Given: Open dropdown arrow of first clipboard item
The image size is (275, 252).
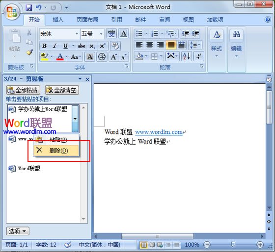Looking at the screenshot, I should coord(75,119).
